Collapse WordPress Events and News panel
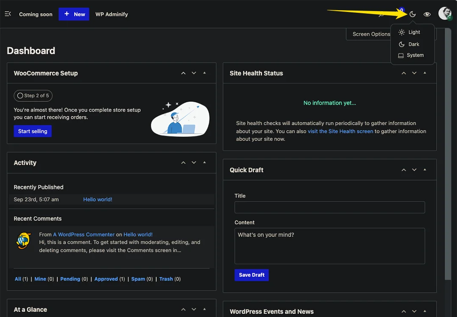This screenshot has height=317, width=457. [425, 311]
